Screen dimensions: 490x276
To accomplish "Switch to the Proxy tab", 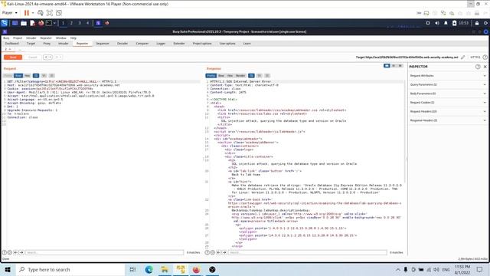I will tap(47, 44).
